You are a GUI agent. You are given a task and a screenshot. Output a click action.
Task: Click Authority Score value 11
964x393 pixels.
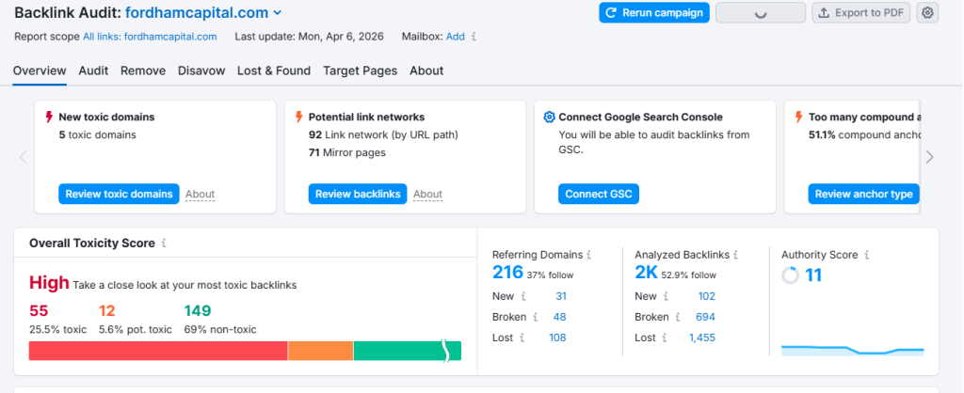813,275
